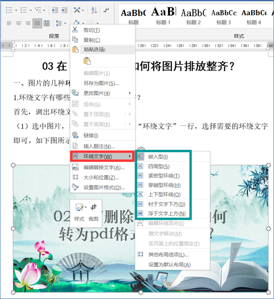Open the 更改图片(4) submenu
274x299 pixels.
(x=103, y=93)
